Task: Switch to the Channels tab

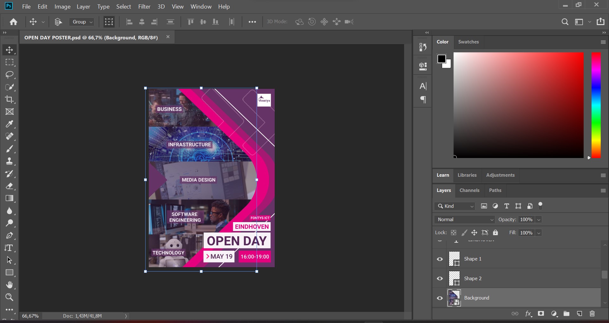Action: click(469, 190)
